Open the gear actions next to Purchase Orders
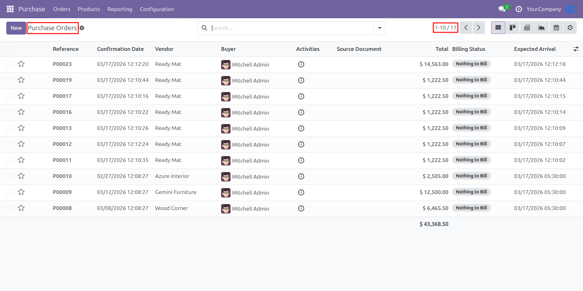 click(x=82, y=28)
